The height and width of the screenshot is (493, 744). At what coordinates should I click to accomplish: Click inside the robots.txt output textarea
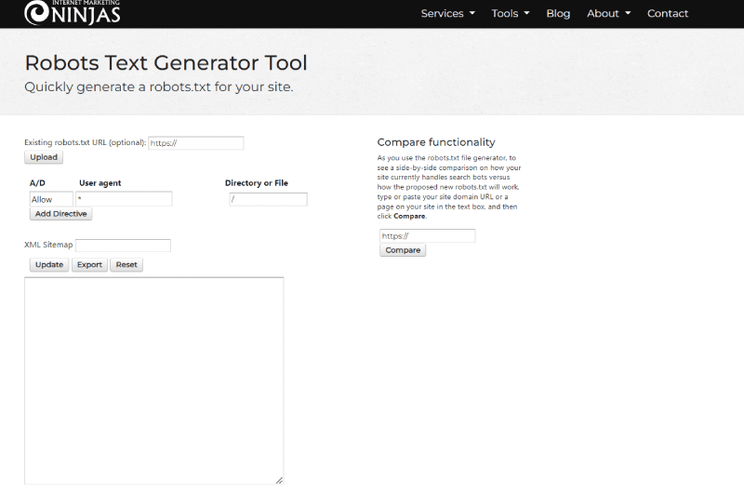tap(154, 380)
